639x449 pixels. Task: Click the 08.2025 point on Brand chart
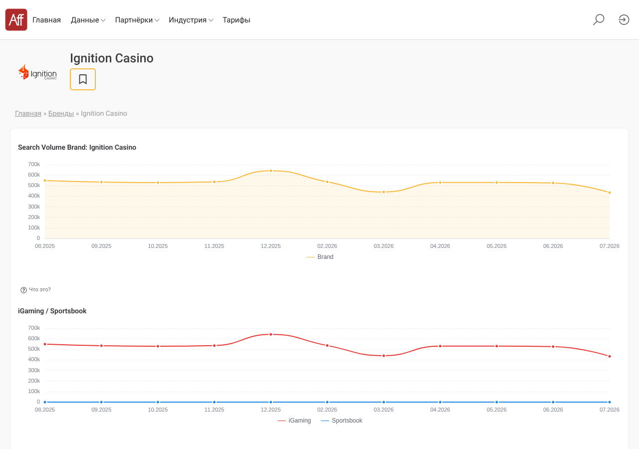[x=45, y=181]
